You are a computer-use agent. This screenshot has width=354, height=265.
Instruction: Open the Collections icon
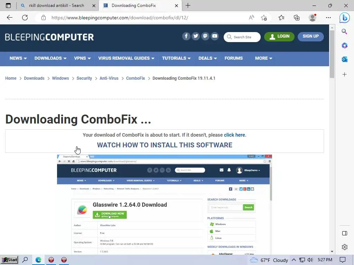[x=297, y=18]
